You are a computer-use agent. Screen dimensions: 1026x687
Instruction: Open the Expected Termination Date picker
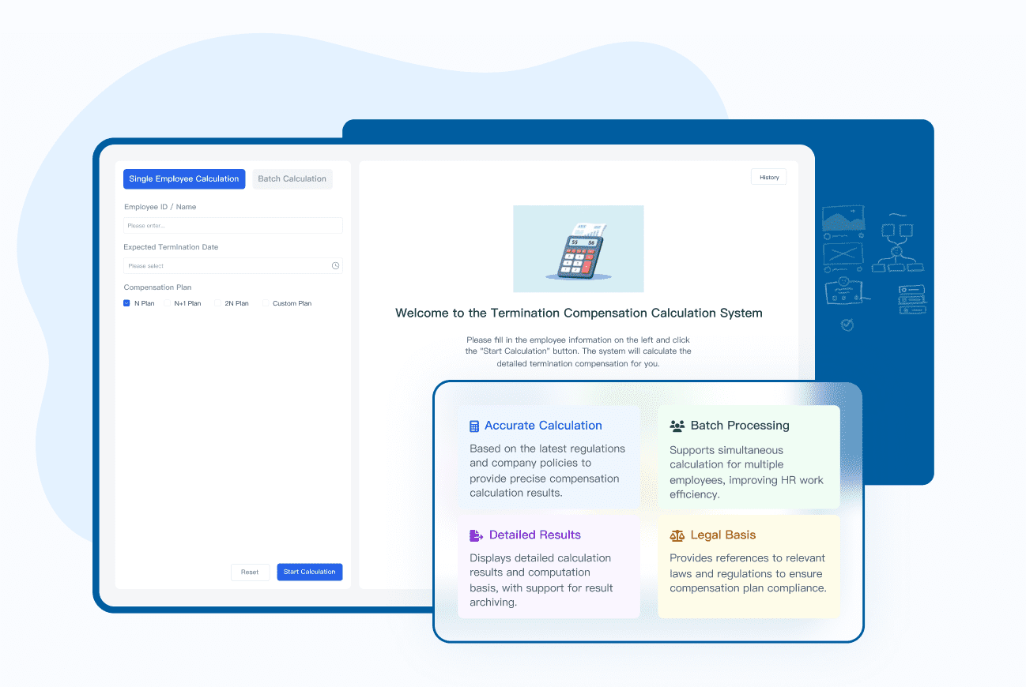(232, 266)
